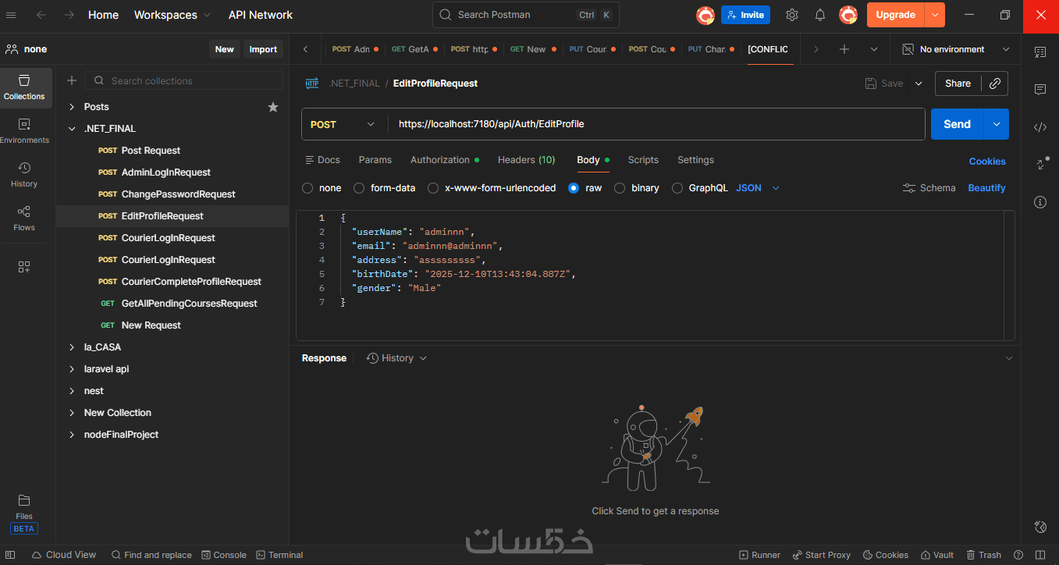Click the help question mark icon
This screenshot has height=565, width=1059.
tap(1018, 555)
